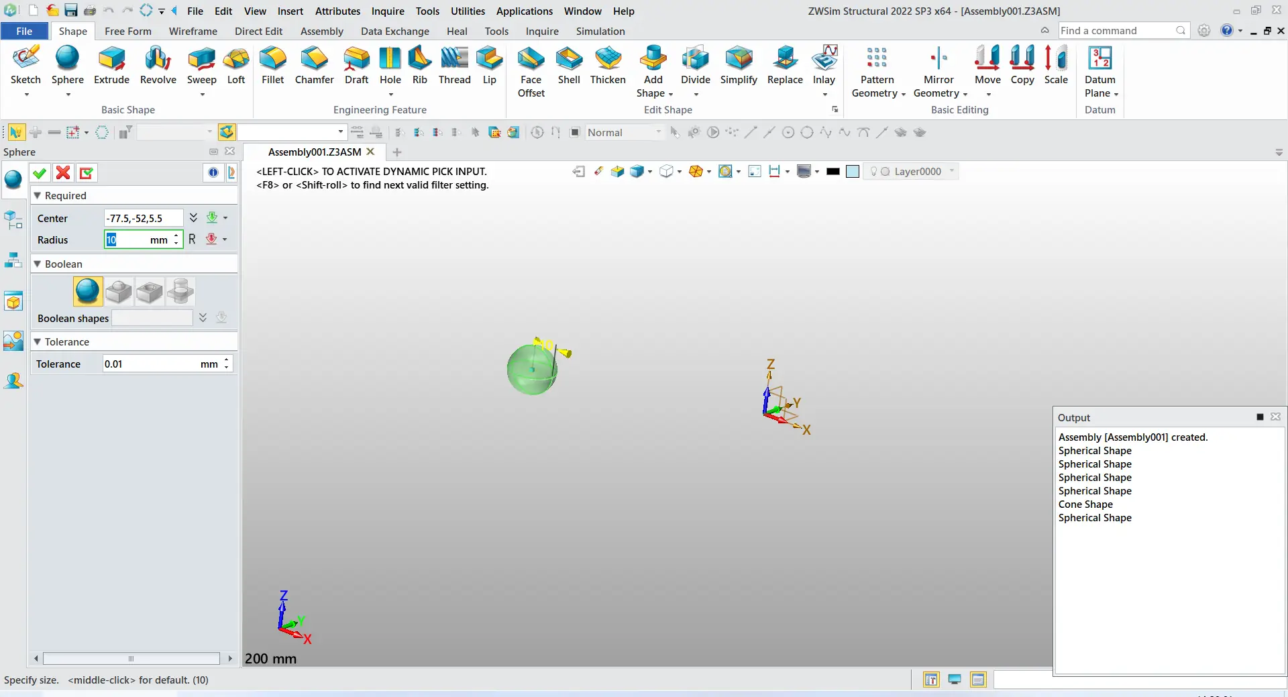The width and height of the screenshot is (1288, 697).
Task: Click the light blue color swatch
Action: click(x=853, y=172)
